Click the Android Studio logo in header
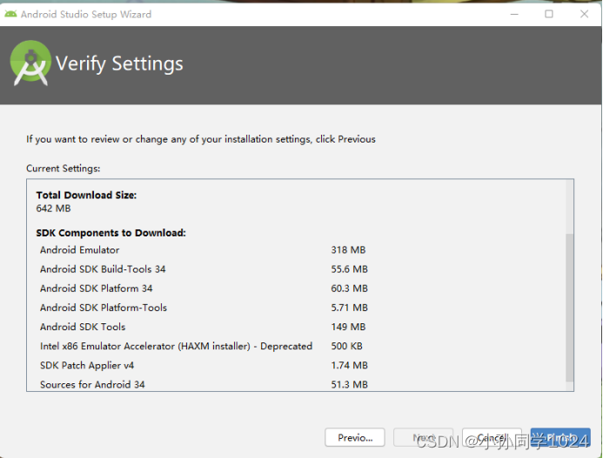Viewport: 603px width, 458px height. tap(30, 63)
